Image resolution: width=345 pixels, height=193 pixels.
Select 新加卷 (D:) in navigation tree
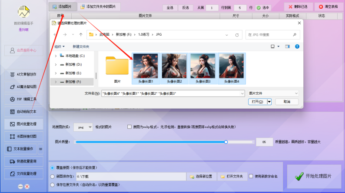click(x=73, y=64)
